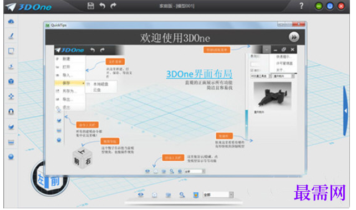Open left dropdown above the model thumbnail
Image resolution: width=356 pixels, height=210 pixels.
[261, 76]
